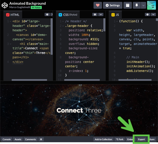Change the editor layout view
The image size is (158, 144).
point(127,5)
